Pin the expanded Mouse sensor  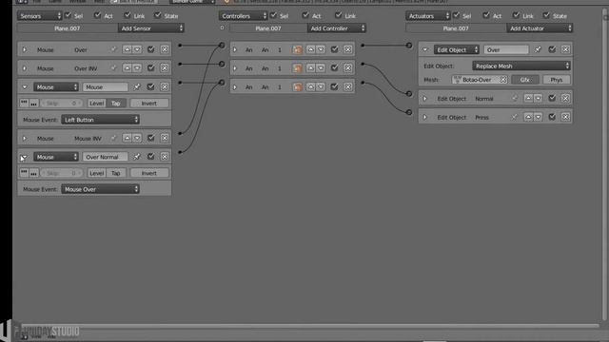[137, 86]
